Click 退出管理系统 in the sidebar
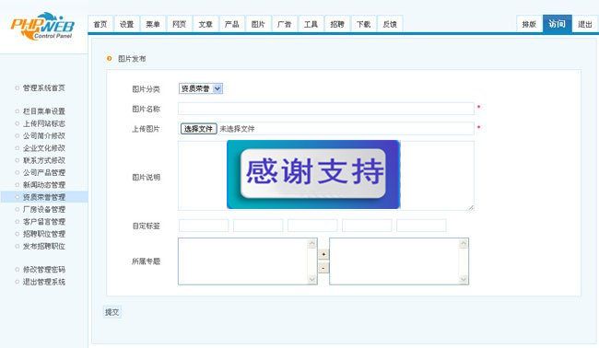This screenshot has height=348, width=599. 44,282
